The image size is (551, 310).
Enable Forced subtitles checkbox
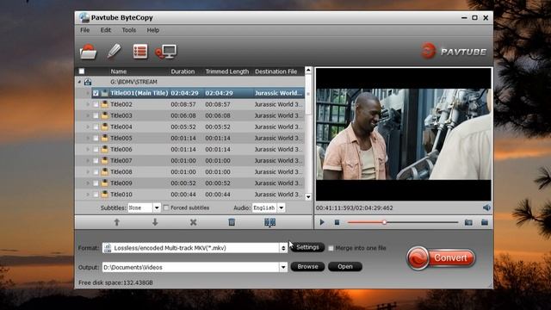click(x=166, y=208)
